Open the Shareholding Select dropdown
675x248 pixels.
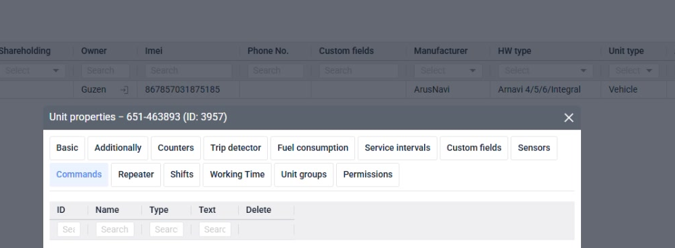tap(32, 70)
